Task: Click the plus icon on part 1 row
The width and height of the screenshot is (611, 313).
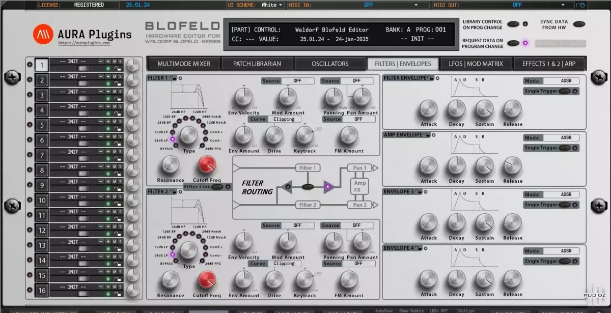Action: (x=108, y=62)
